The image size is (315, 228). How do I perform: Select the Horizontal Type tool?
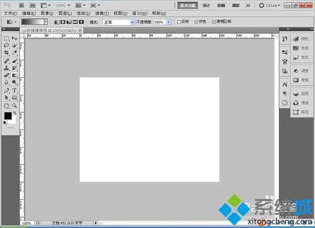tap(14, 90)
